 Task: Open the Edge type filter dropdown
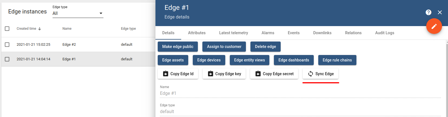pyautogui.click(x=78, y=13)
